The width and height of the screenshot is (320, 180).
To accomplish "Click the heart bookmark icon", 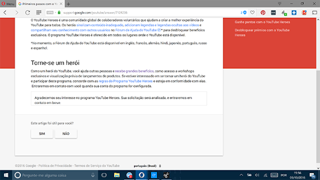I will tap(252, 12).
